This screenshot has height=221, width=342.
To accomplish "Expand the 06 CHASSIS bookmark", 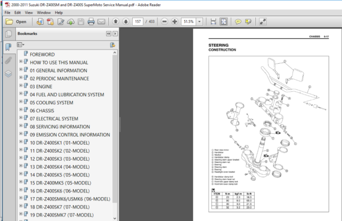I will [x=21, y=109].
